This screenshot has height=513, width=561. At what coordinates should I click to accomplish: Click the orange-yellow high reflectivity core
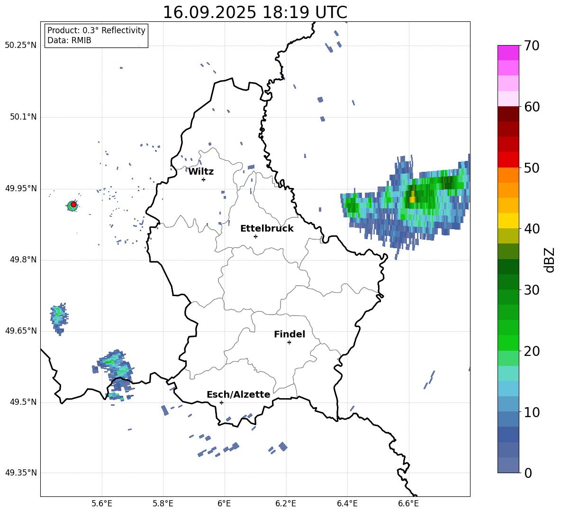[x=412, y=197]
